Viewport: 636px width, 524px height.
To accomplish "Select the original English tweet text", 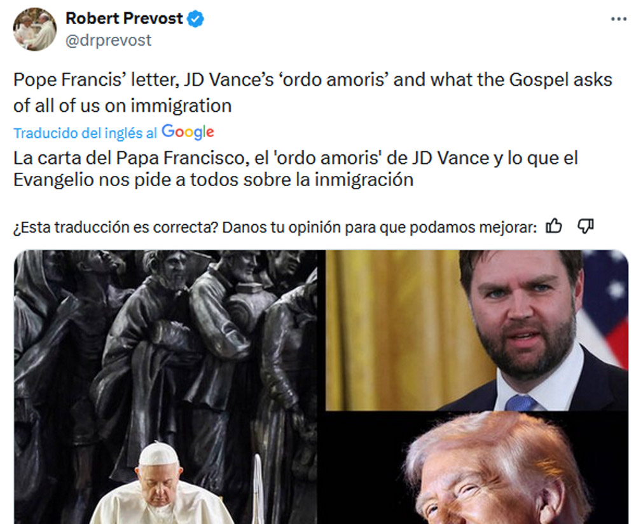I will (x=313, y=92).
